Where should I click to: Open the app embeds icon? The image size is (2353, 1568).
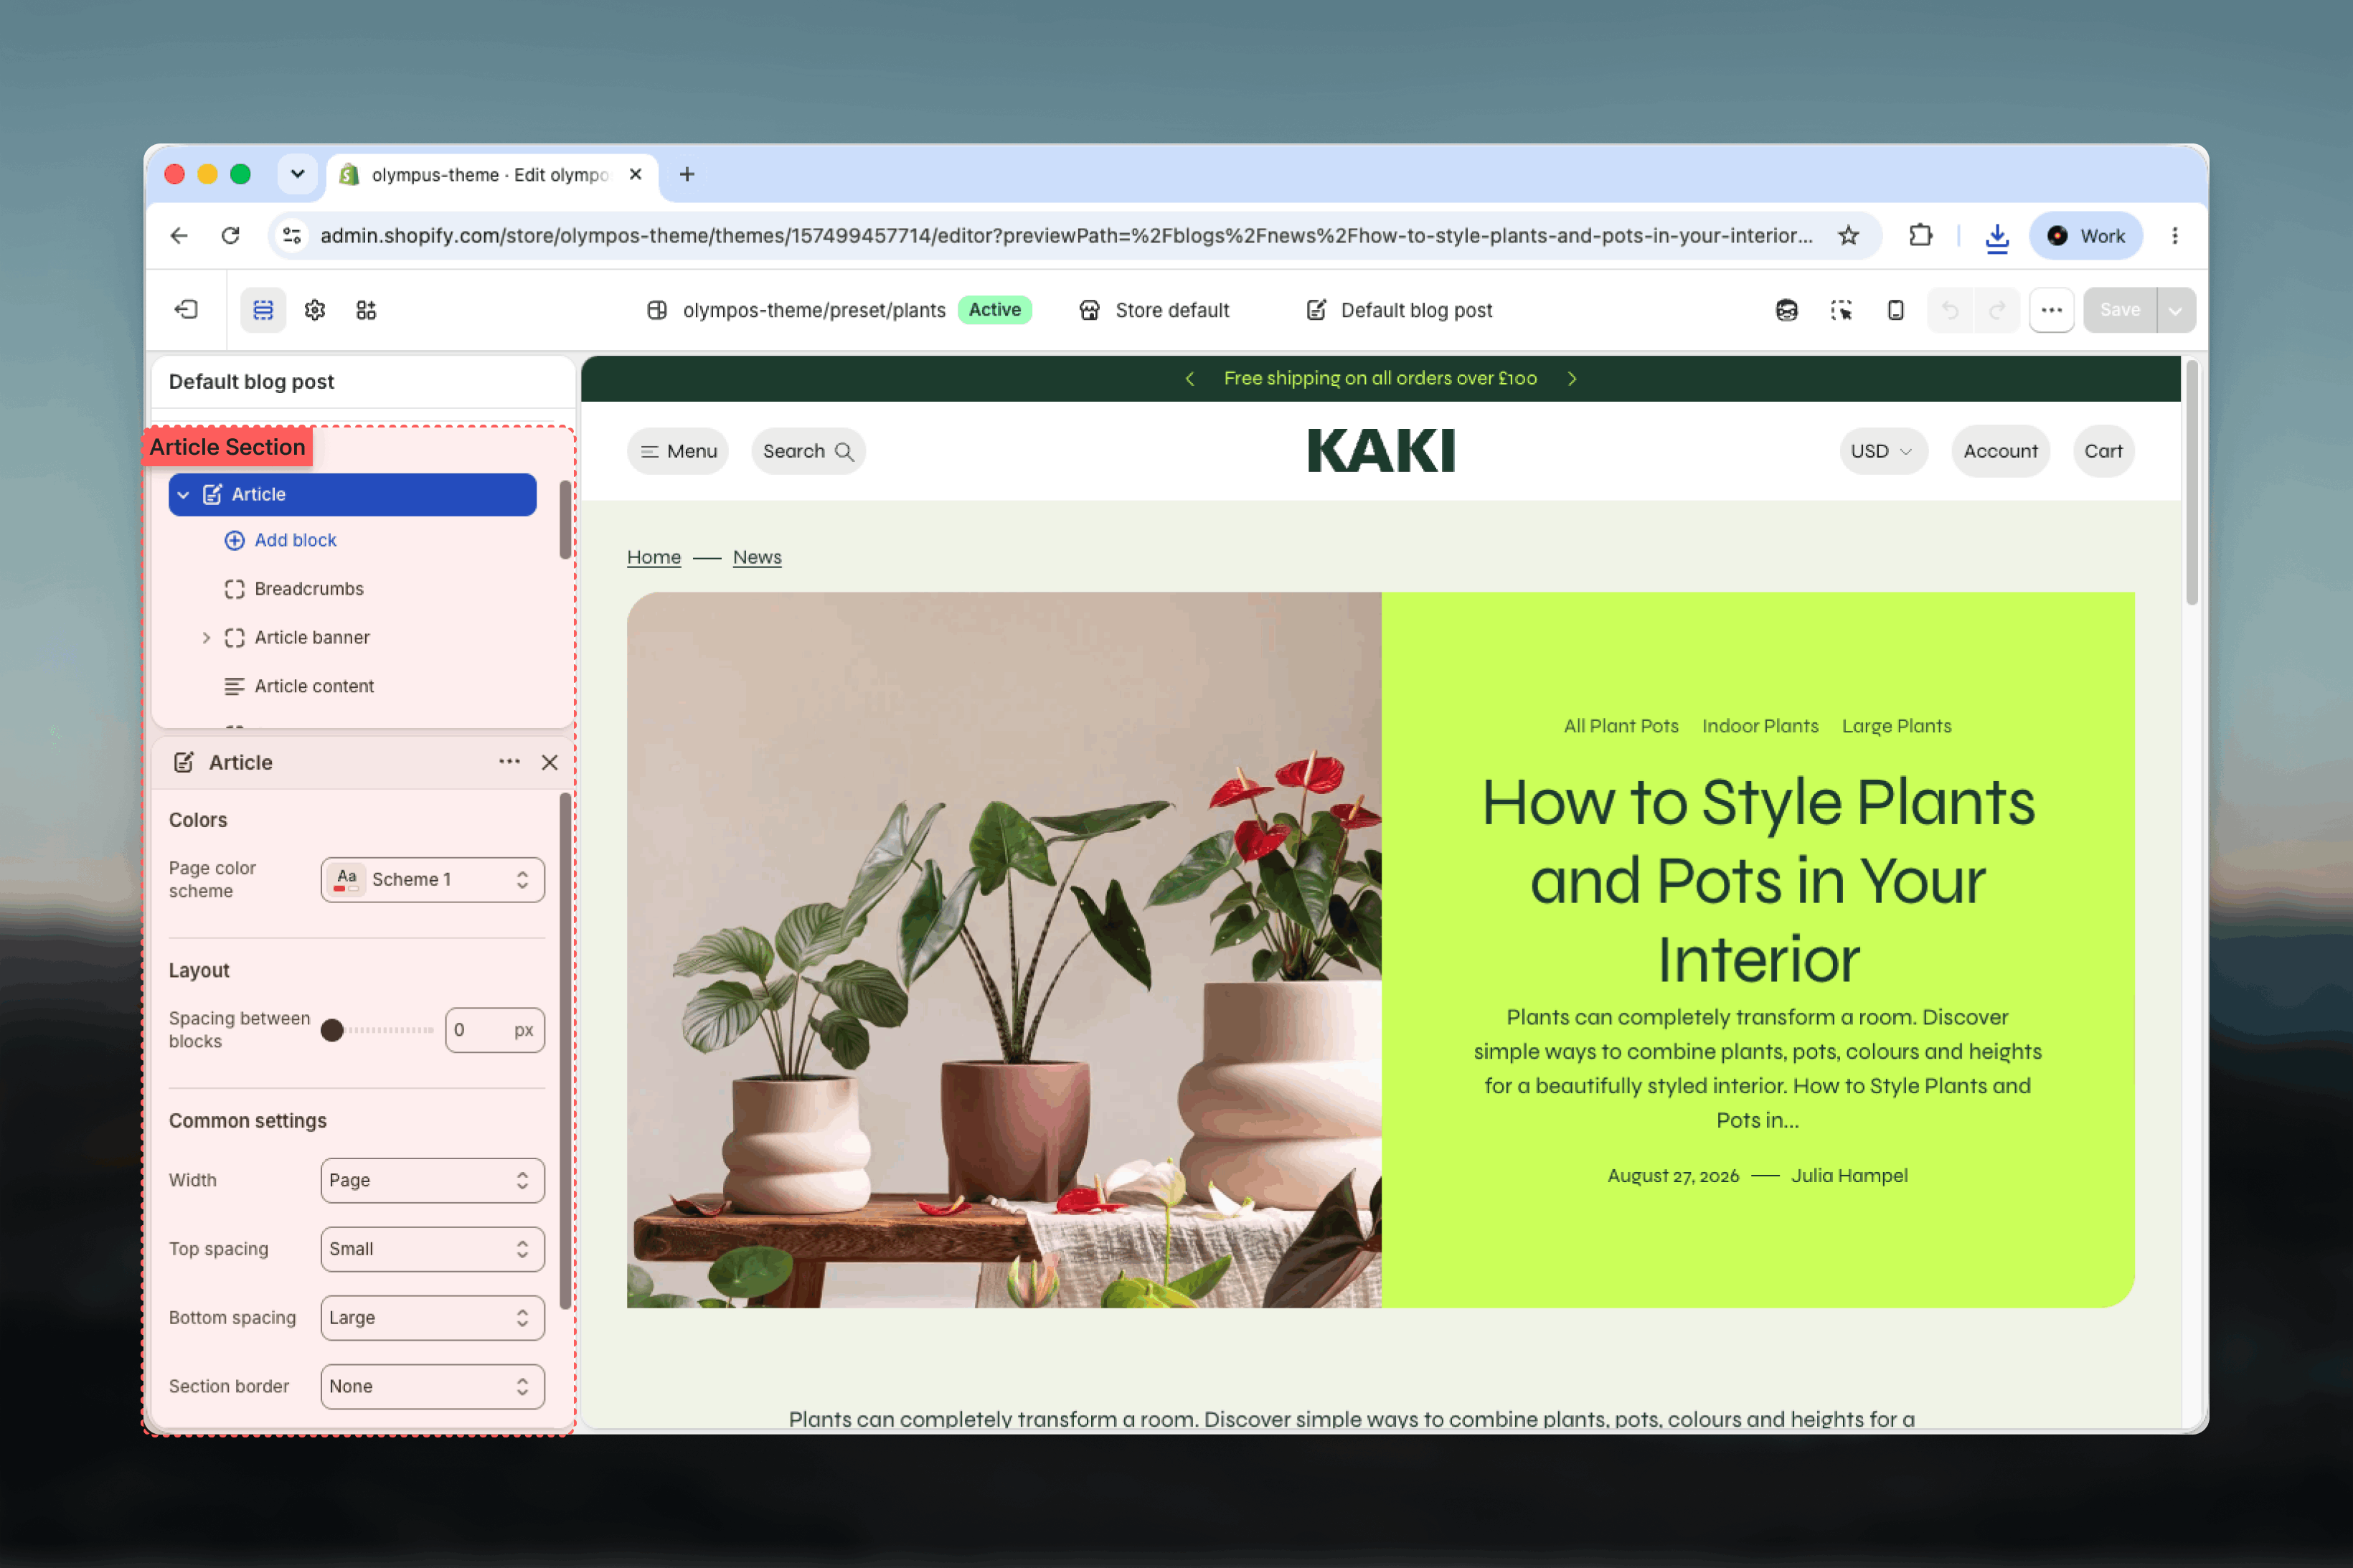[366, 310]
